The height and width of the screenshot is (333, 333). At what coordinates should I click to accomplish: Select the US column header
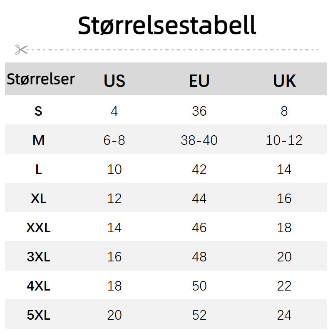(114, 81)
